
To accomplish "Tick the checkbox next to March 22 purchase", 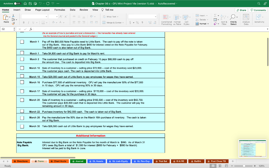I will pyautogui.click(x=22, y=111).
